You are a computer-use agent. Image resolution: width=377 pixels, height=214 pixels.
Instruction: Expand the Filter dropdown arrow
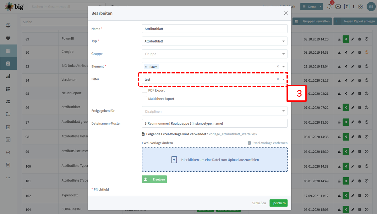tap(283, 79)
